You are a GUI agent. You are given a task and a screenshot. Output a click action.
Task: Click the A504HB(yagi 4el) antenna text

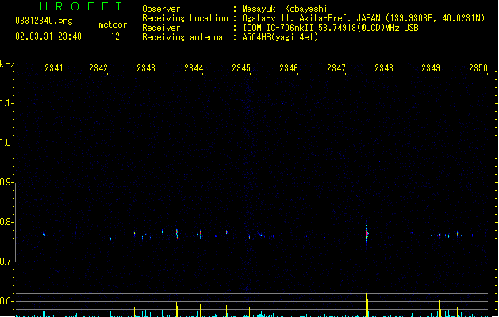(280, 37)
